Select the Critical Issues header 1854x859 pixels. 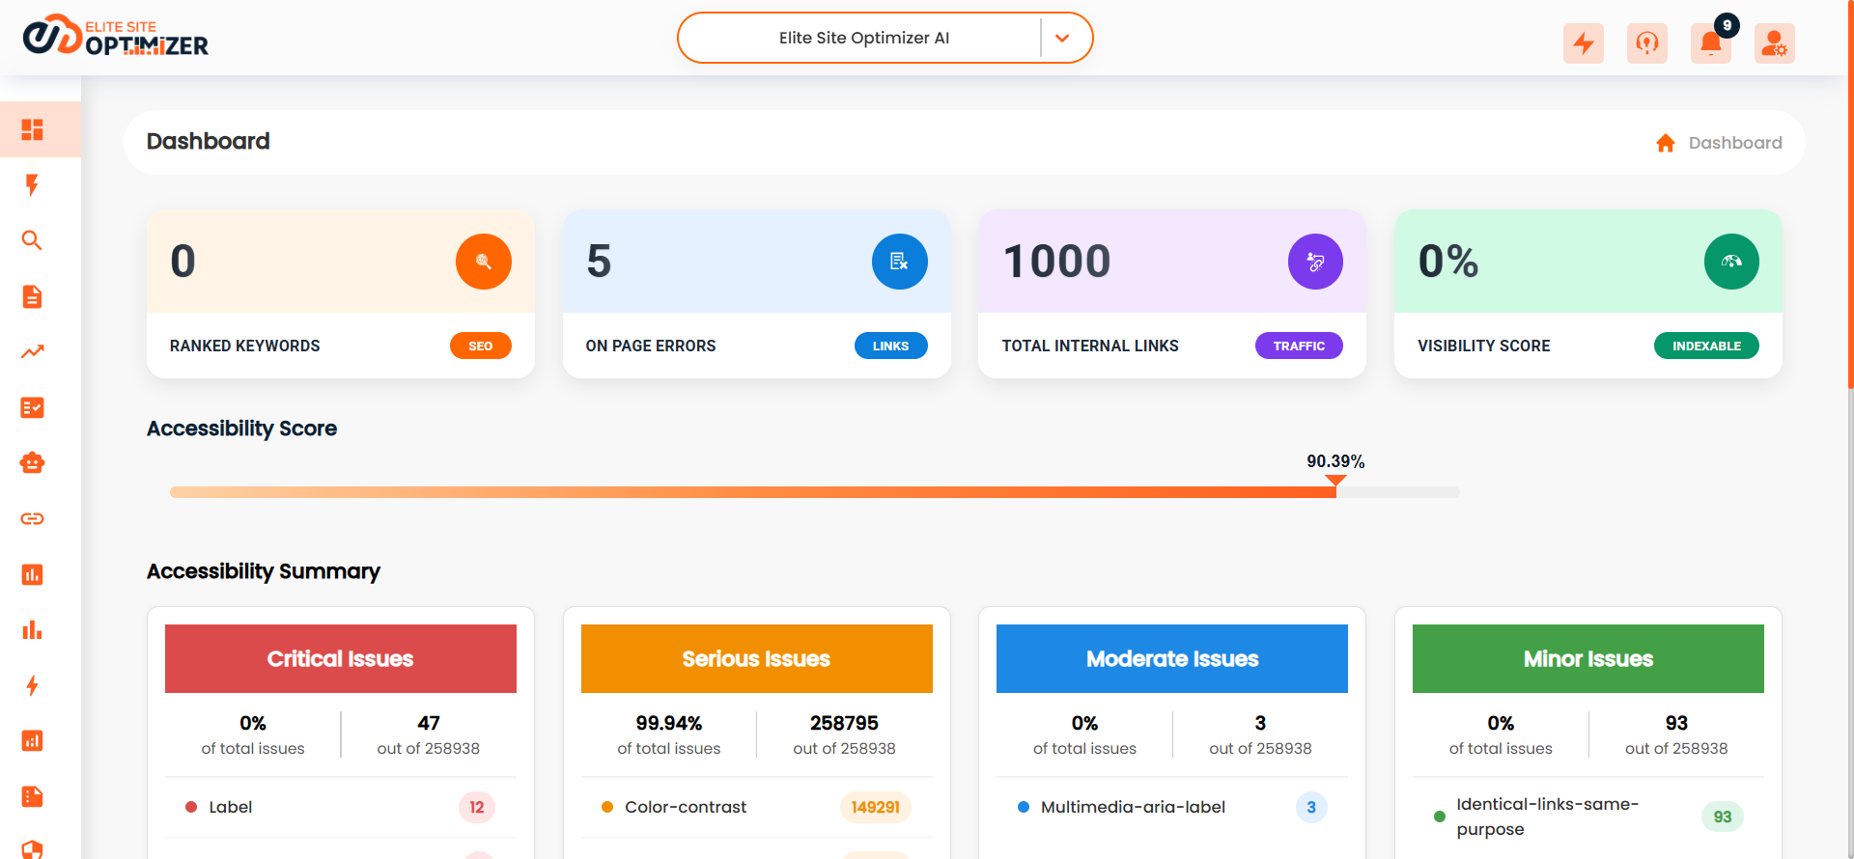pyautogui.click(x=341, y=658)
